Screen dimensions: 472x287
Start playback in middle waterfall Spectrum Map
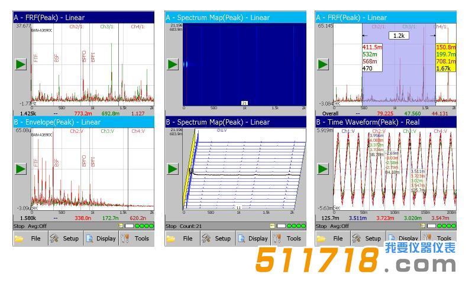[x=172, y=169]
